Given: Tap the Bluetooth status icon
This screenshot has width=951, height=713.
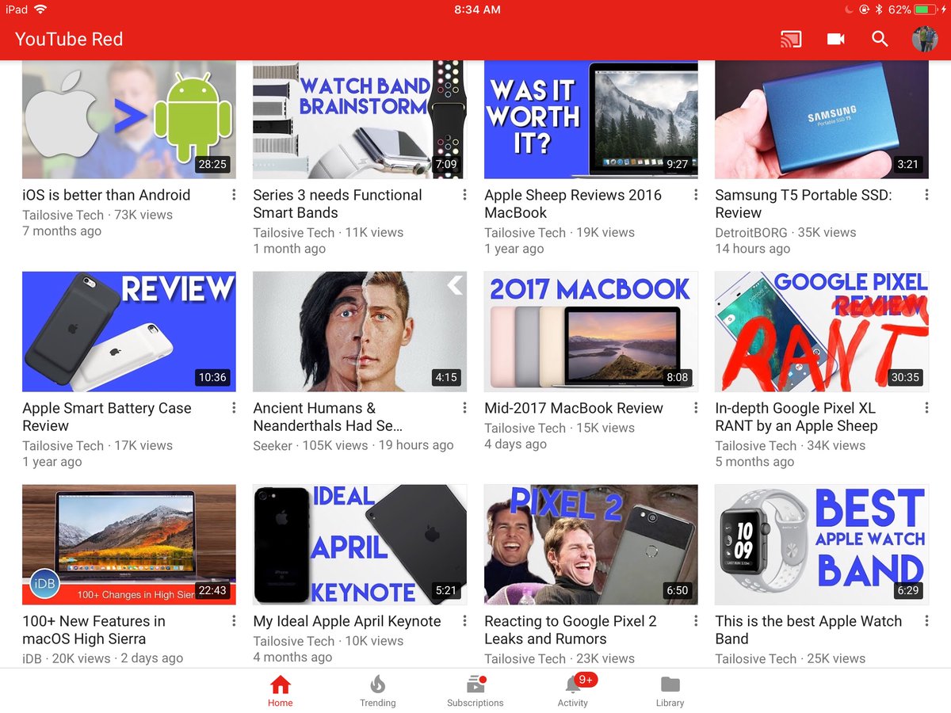Looking at the screenshot, I should [x=878, y=10].
